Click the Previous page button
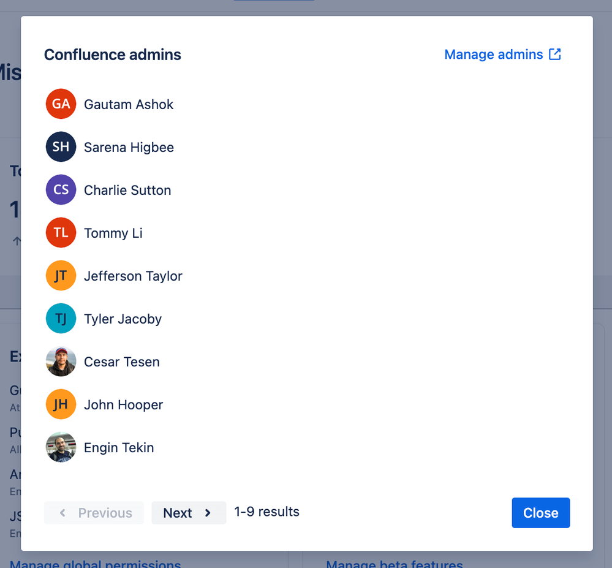This screenshot has width=612, height=568. point(94,513)
